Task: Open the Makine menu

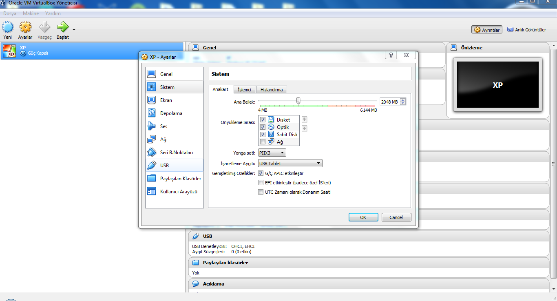Action: pyautogui.click(x=31, y=13)
